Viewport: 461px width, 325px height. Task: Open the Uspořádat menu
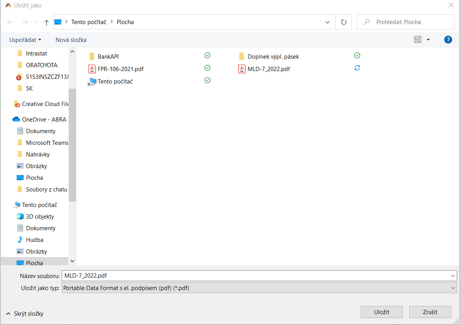tap(25, 40)
